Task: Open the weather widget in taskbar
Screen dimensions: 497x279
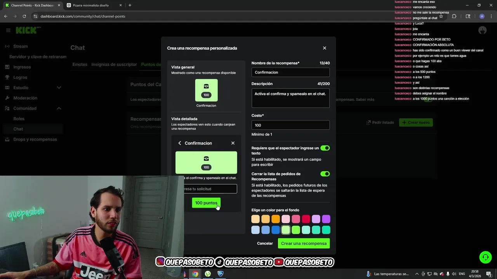Action: pyautogui.click(x=388, y=274)
